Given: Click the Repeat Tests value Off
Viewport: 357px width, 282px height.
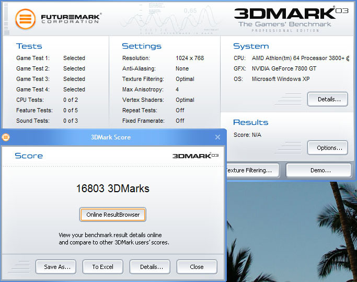Looking at the screenshot, I should pyautogui.click(x=180, y=110).
